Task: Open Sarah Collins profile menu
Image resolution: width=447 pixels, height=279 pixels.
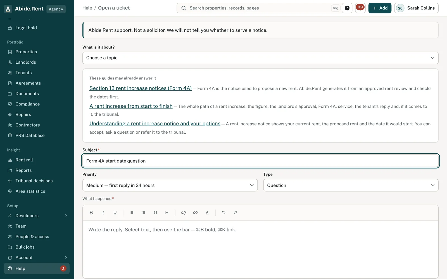Action: (x=416, y=8)
